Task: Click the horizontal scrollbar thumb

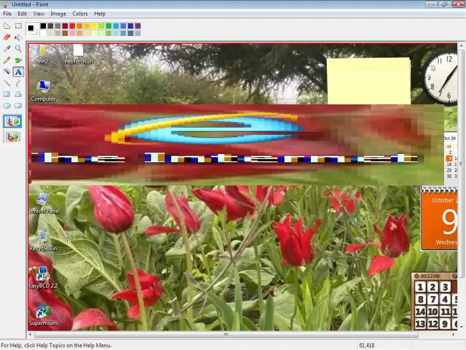Action: pos(226,335)
